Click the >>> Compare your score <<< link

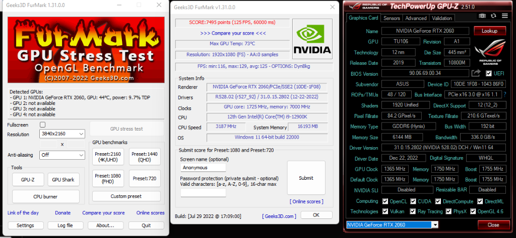[x=233, y=33]
